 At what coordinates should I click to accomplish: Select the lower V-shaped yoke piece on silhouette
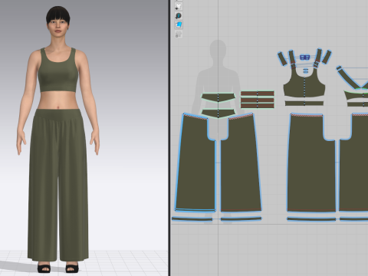pos(218,113)
